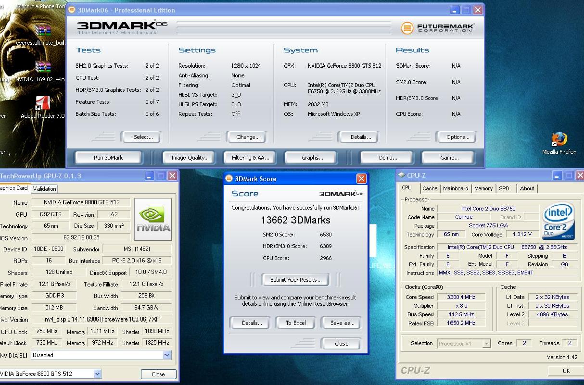The image size is (584, 385).
Task: Click the Core Speed value 3300.4 MHz in CPU-Z
Action: (x=461, y=297)
